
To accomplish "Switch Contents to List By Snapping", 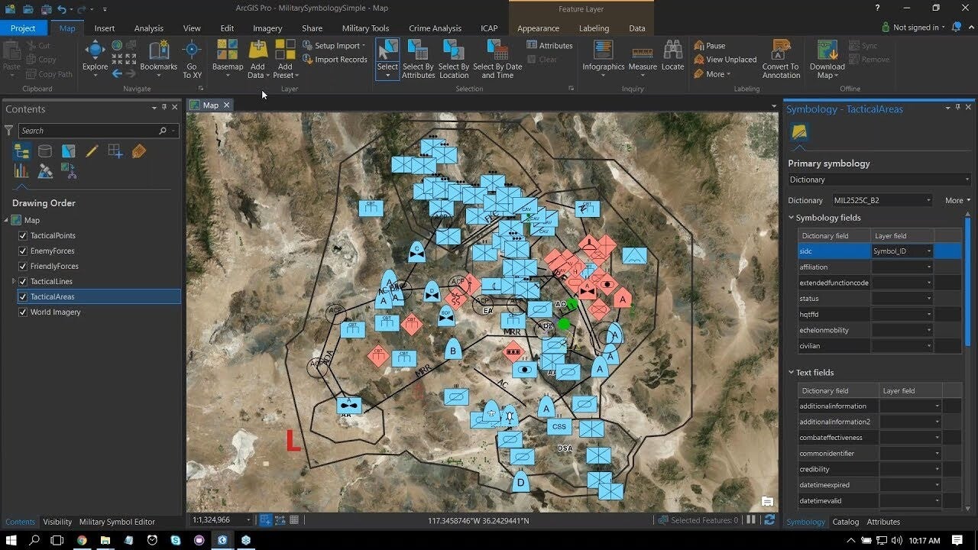I will tap(115, 151).
